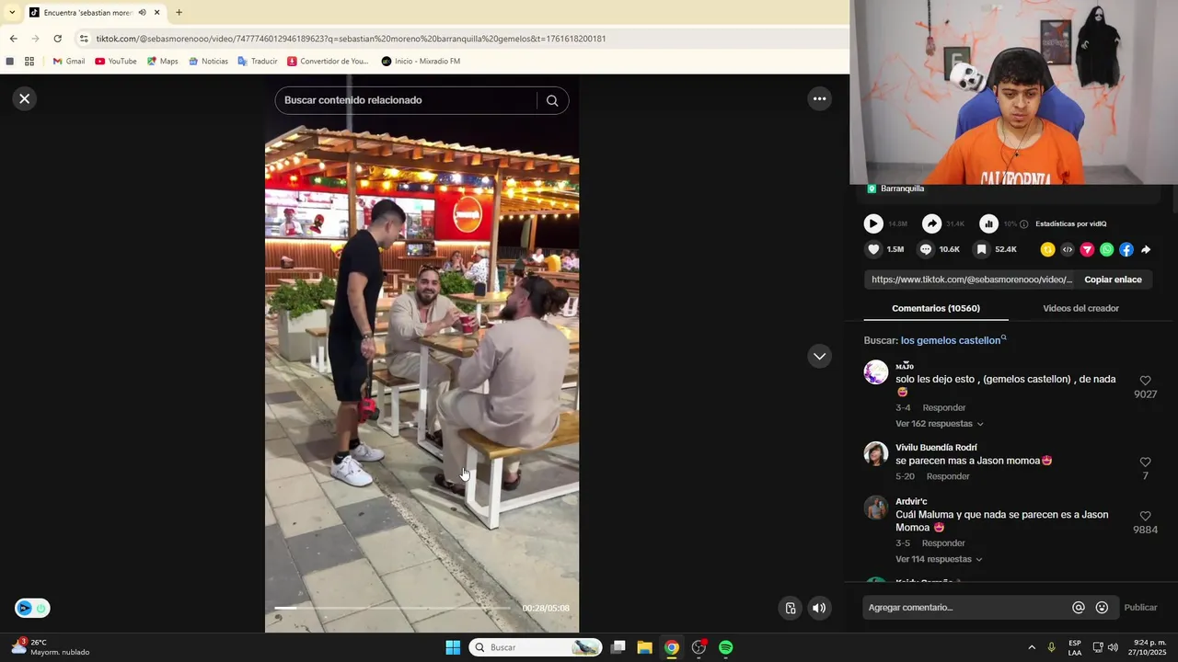Open the three-dots options menu on video
The width and height of the screenshot is (1178, 662).
point(819,98)
